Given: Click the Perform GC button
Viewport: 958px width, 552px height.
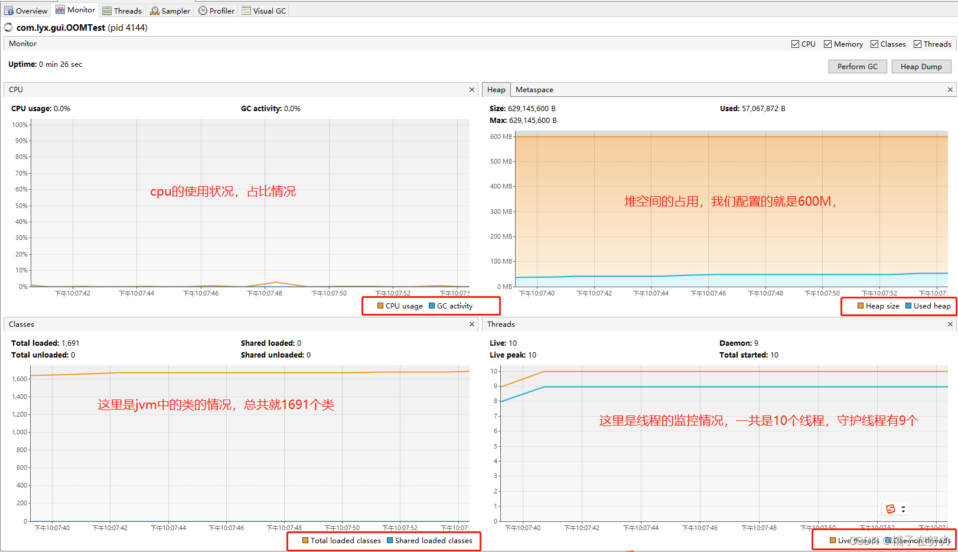Looking at the screenshot, I should point(858,67).
